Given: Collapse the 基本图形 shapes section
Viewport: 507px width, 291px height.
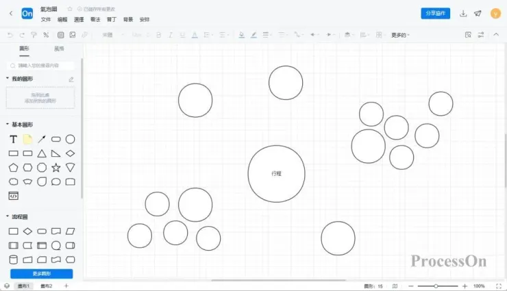Looking at the screenshot, I should tap(8, 124).
